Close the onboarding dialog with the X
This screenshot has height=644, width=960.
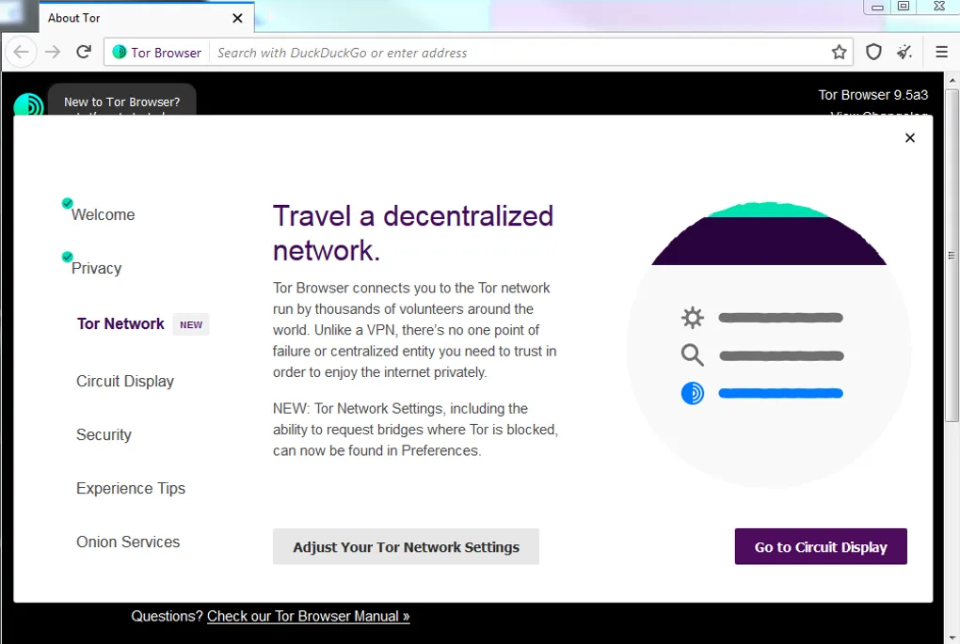[x=910, y=137]
